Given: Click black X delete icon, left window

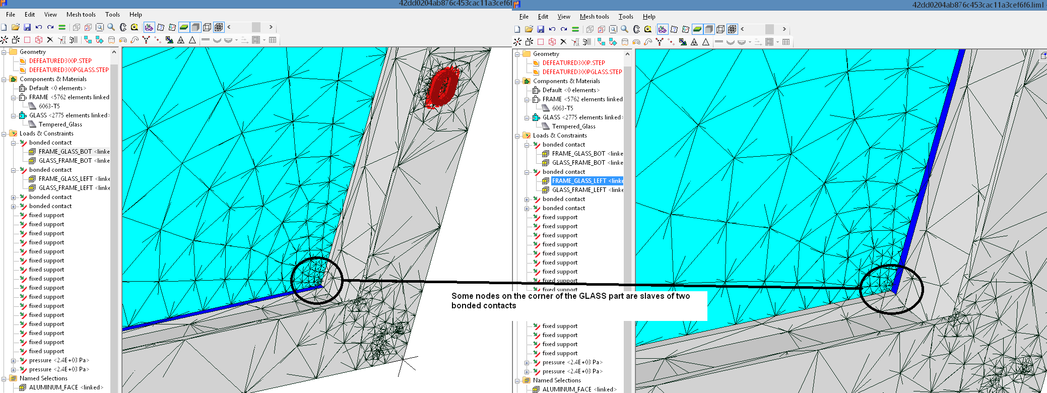Looking at the screenshot, I should [50, 40].
